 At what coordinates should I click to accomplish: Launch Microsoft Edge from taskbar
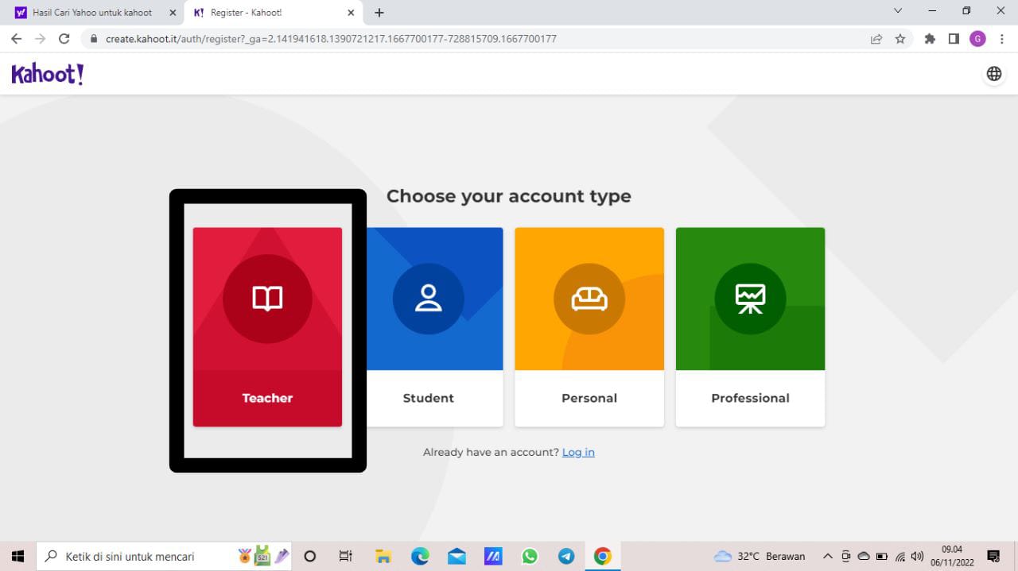coord(420,556)
